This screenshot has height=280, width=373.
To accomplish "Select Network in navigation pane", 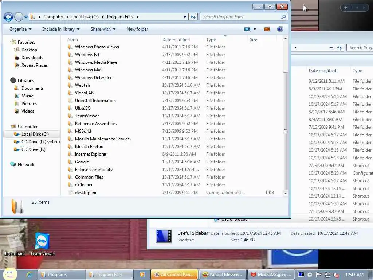I will pyautogui.click(x=26, y=164).
